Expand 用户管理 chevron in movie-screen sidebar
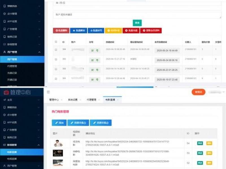226x169 pixels. 39,166
